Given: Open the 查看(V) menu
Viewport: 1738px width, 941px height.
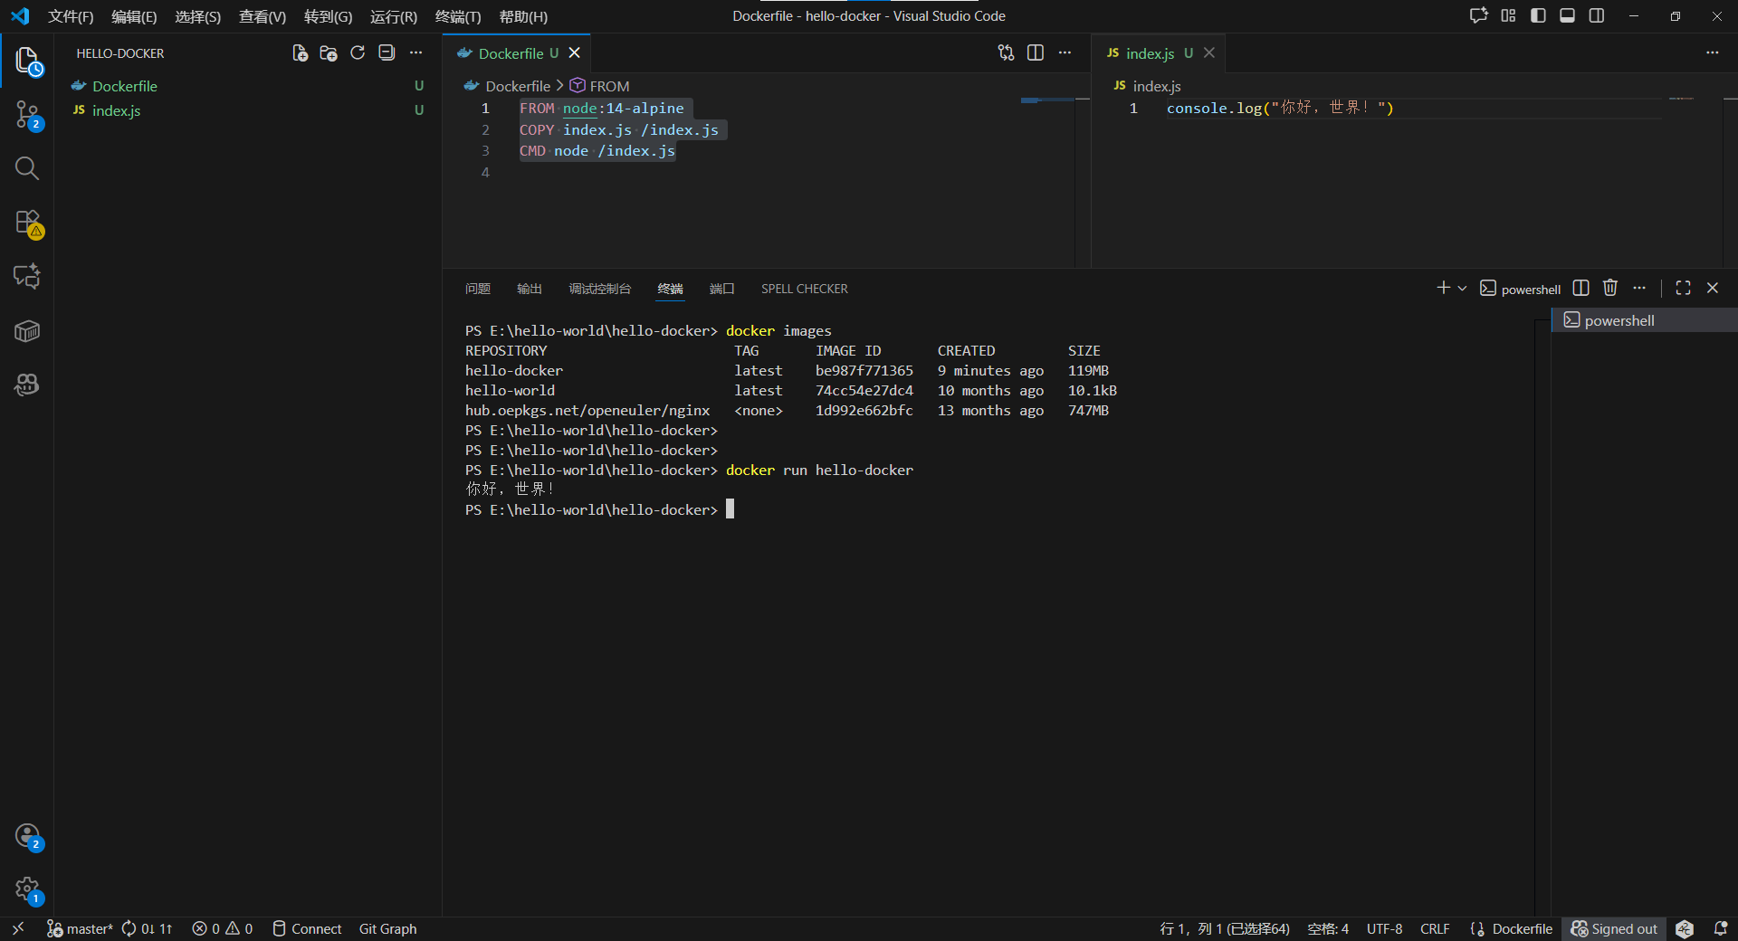Looking at the screenshot, I should [263, 16].
